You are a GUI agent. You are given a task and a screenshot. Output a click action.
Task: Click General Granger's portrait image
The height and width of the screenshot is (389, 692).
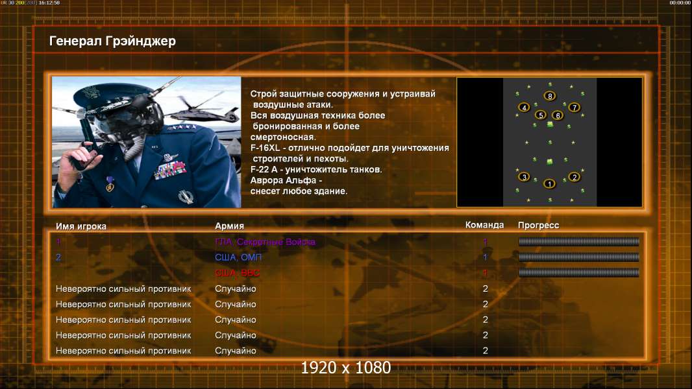(x=146, y=143)
